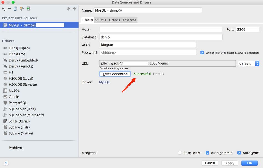Click the hidden Password field
Viewport: 263px width, 168px height.
[x=148, y=52]
